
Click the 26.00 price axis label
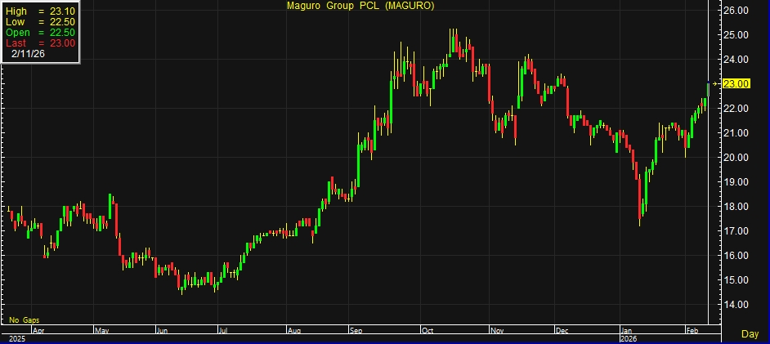click(736, 11)
